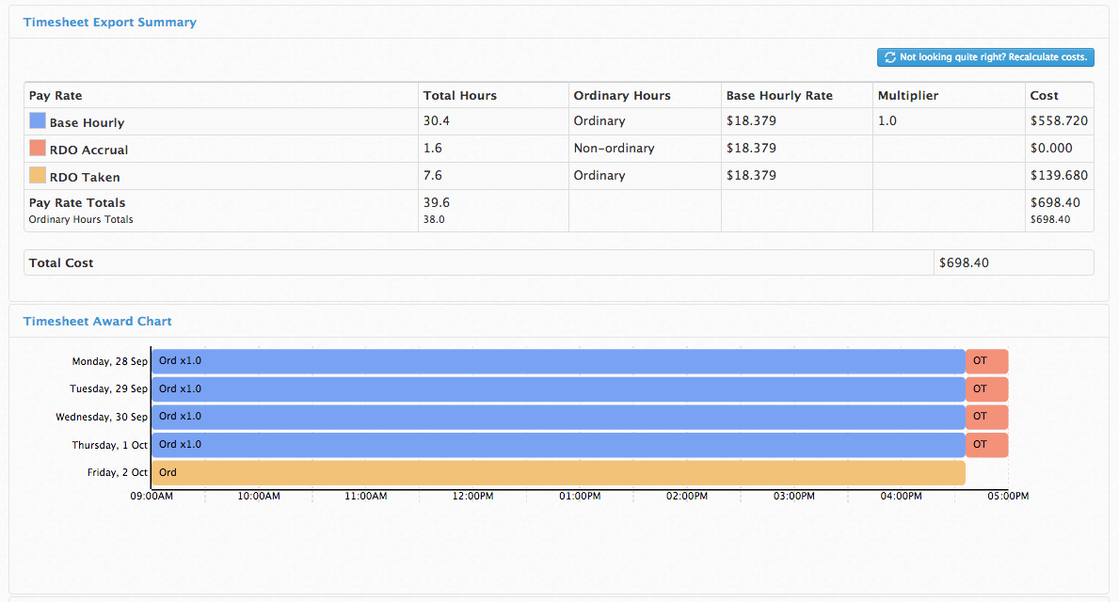The width and height of the screenshot is (1119, 602).
Task: Select the red RDO Accrual color swatch
Action: point(37,148)
